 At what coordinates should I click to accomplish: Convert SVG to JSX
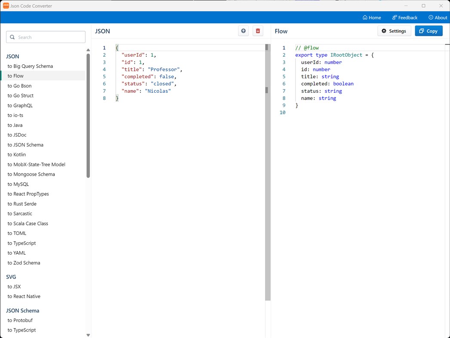coord(13,286)
